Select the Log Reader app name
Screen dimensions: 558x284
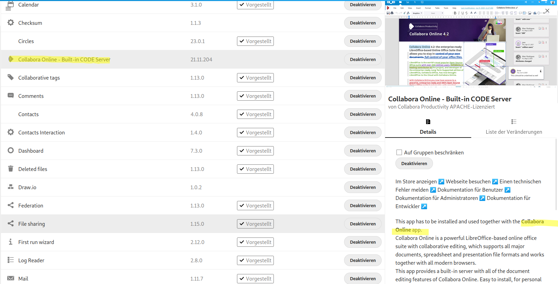31,260
